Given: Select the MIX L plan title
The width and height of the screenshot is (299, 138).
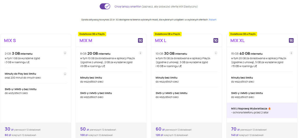Looking at the screenshot, I should tap(161, 40).
